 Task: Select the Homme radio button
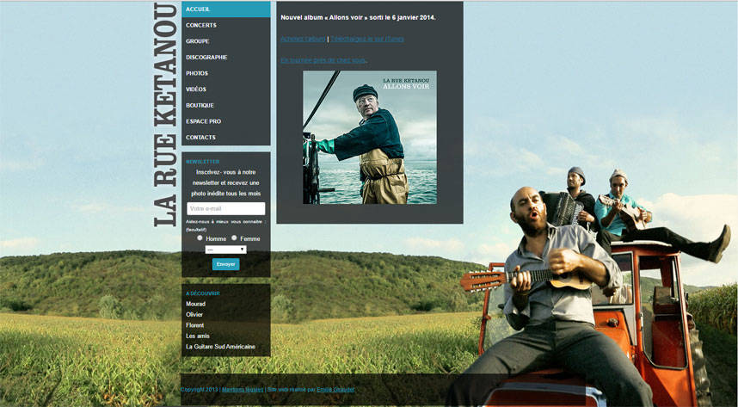coord(200,237)
